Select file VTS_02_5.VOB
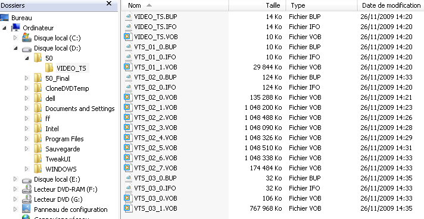424x219 pixels. coord(156,148)
